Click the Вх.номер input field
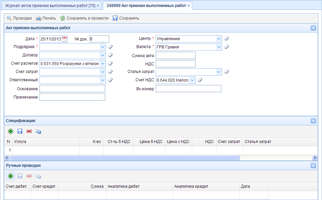This screenshot has width=322, height=200. 189,89
